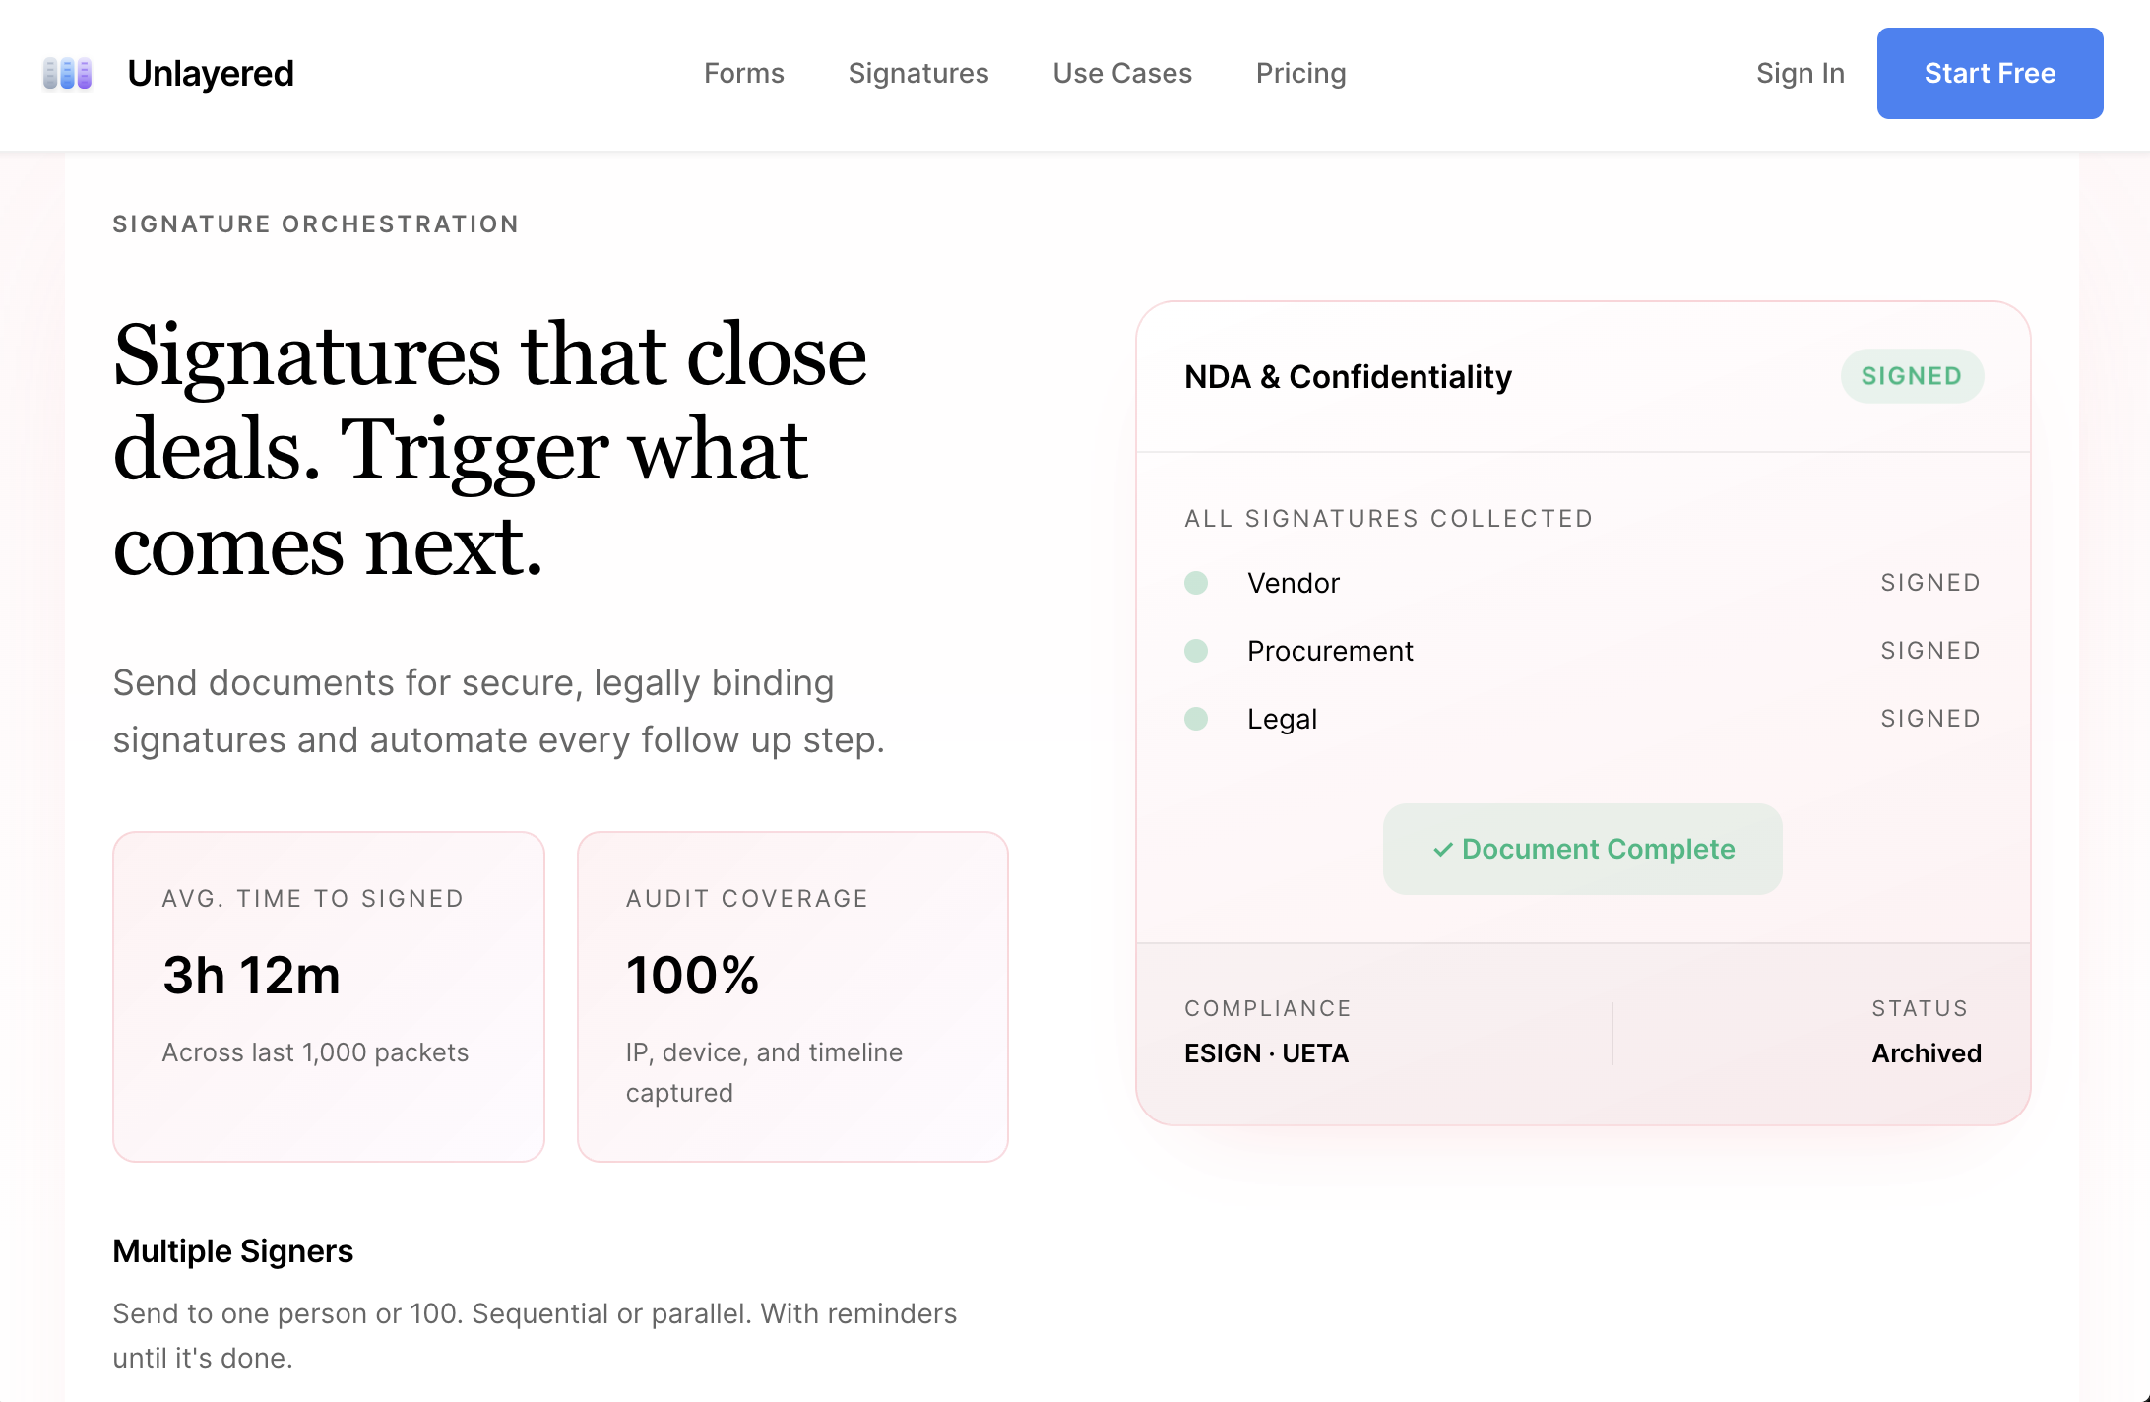Screen dimensions: 2150x1402
Task: Click the green dot beside Procurement
Action: point(1196,651)
